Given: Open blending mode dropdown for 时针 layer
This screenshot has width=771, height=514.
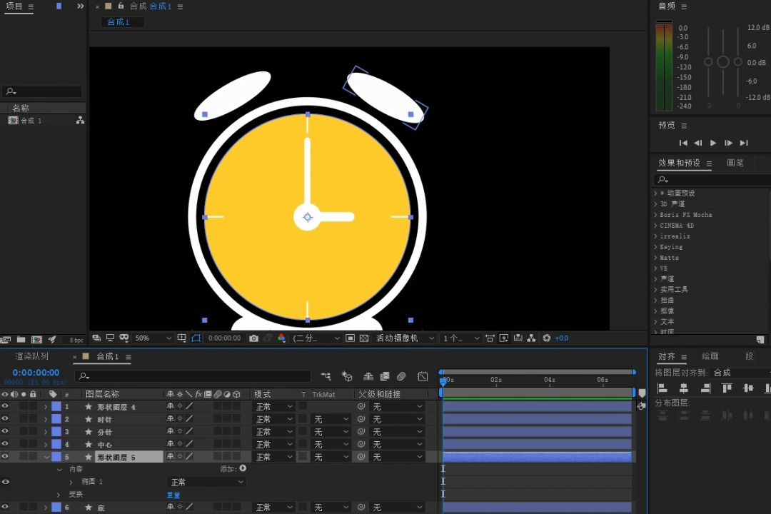Looking at the screenshot, I should [x=274, y=419].
